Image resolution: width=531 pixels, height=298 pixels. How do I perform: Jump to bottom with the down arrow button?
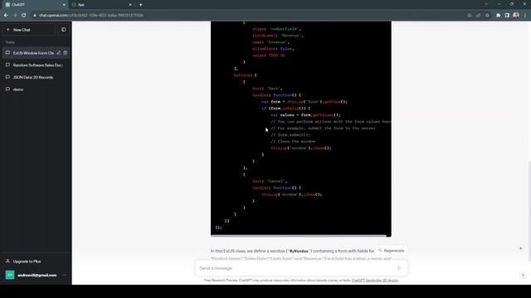520,248
